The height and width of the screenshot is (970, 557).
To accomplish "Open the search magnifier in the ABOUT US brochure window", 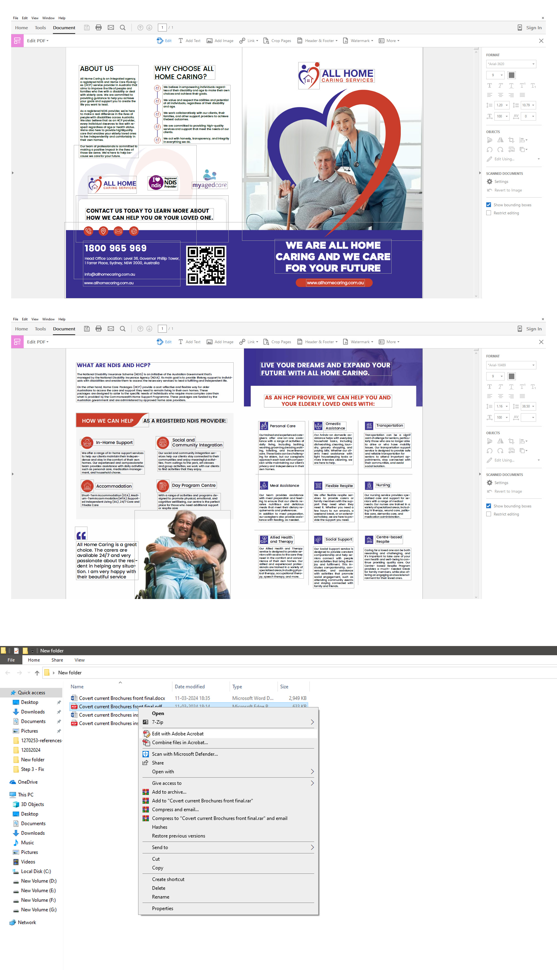I will [123, 28].
